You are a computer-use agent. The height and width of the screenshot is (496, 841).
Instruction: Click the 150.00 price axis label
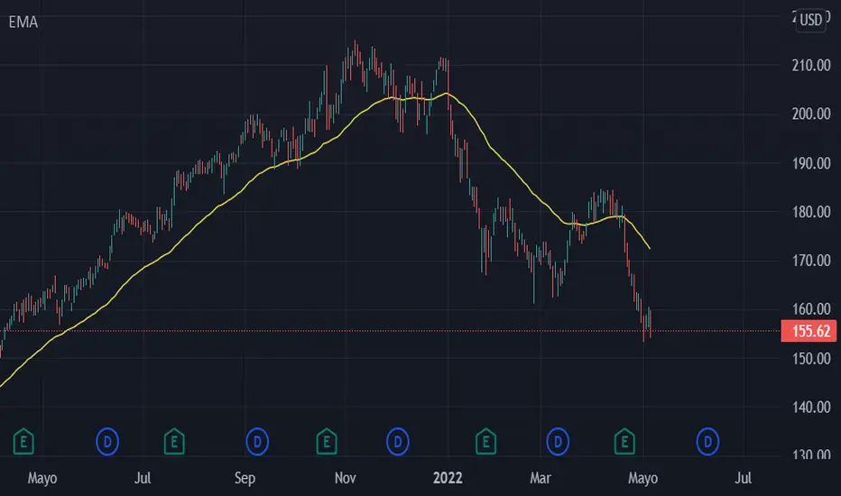(811, 358)
